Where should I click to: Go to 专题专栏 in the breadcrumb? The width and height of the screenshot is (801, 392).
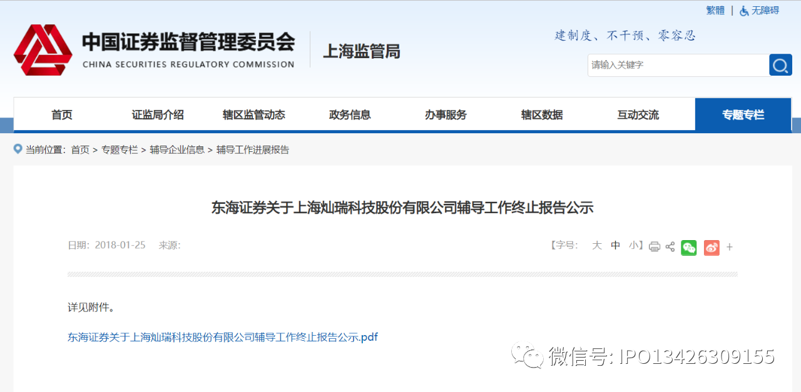[x=120, y=150]
